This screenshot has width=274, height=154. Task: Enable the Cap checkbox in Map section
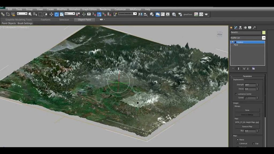pyautogui.click(x=253, y=143)
